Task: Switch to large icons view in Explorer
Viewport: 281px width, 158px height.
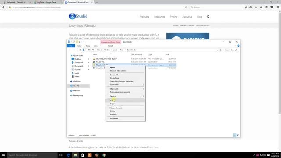Action: 238,136
